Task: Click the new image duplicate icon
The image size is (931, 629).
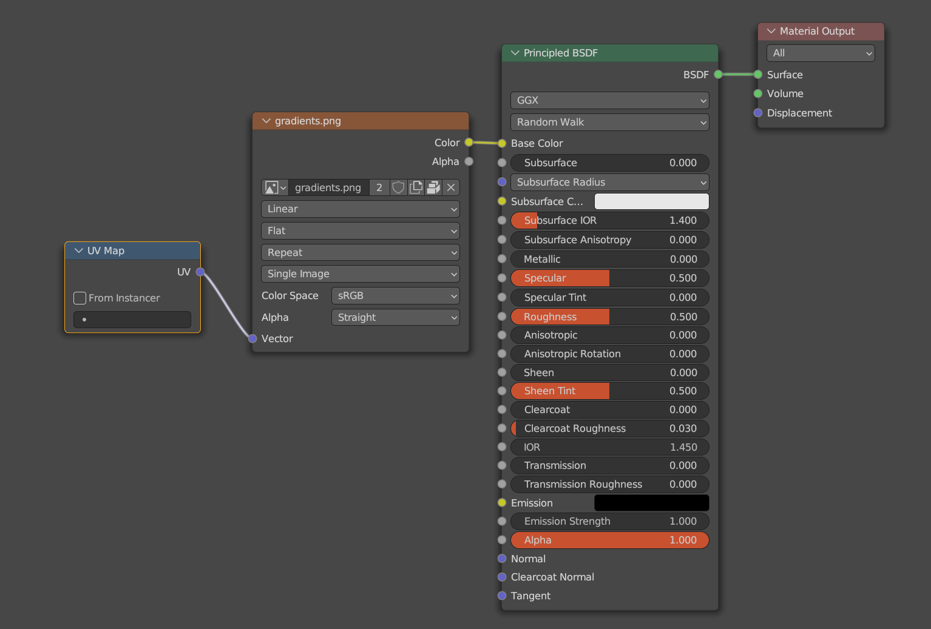Action: [x=416, y=187]
